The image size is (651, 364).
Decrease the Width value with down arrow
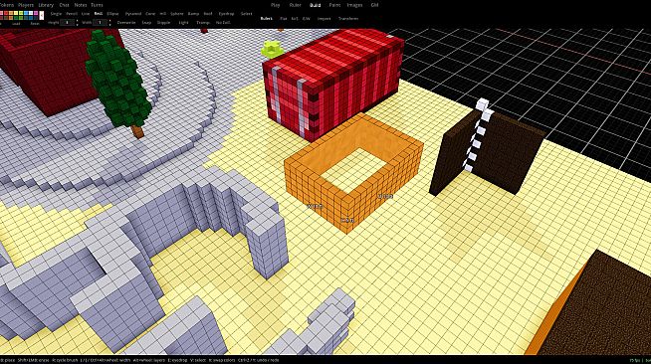110,25
